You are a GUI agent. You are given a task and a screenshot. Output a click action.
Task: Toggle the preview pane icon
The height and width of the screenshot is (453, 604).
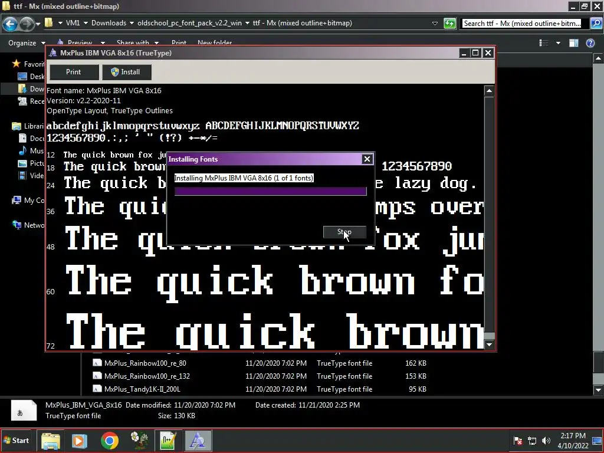[x=573, y=42]
